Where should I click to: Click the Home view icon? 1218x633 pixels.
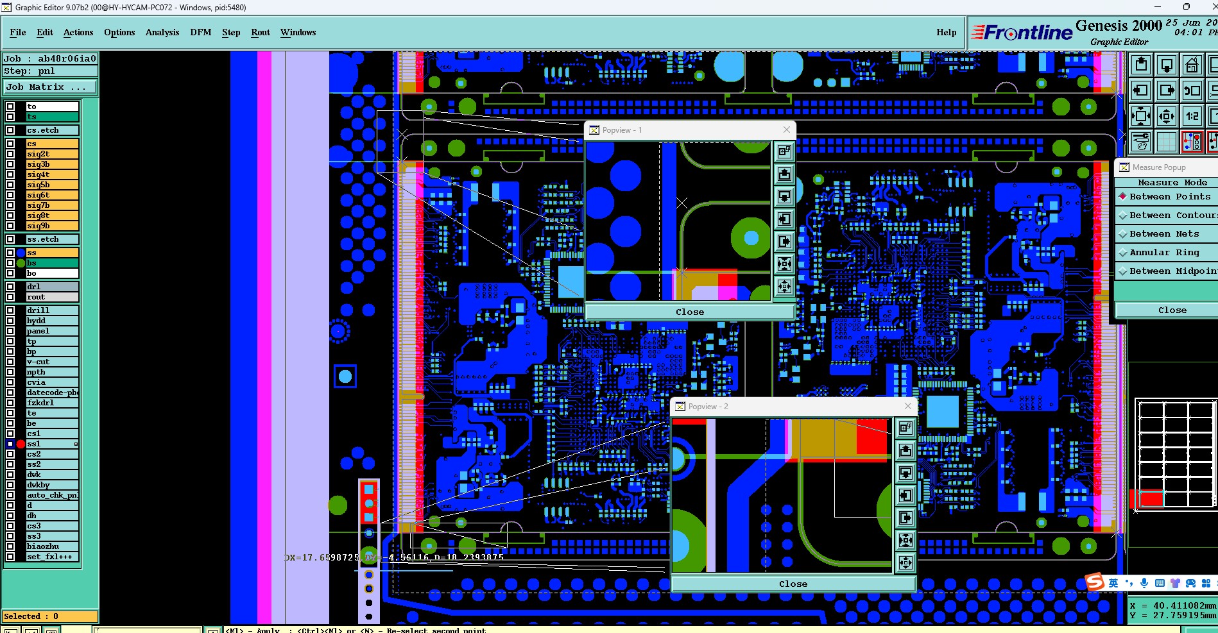pos(1192,65)
